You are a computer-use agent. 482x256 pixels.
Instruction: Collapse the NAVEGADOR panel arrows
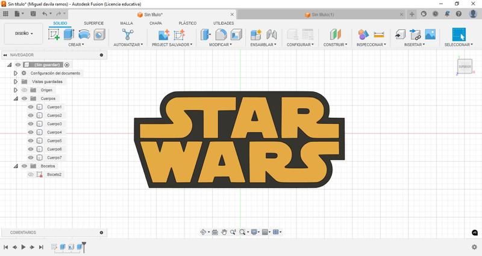(x=5, y=55)
